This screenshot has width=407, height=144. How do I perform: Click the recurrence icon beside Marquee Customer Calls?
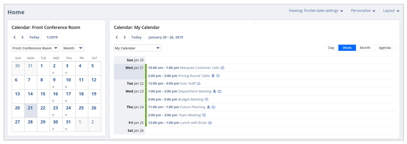(x=223, y=68)
